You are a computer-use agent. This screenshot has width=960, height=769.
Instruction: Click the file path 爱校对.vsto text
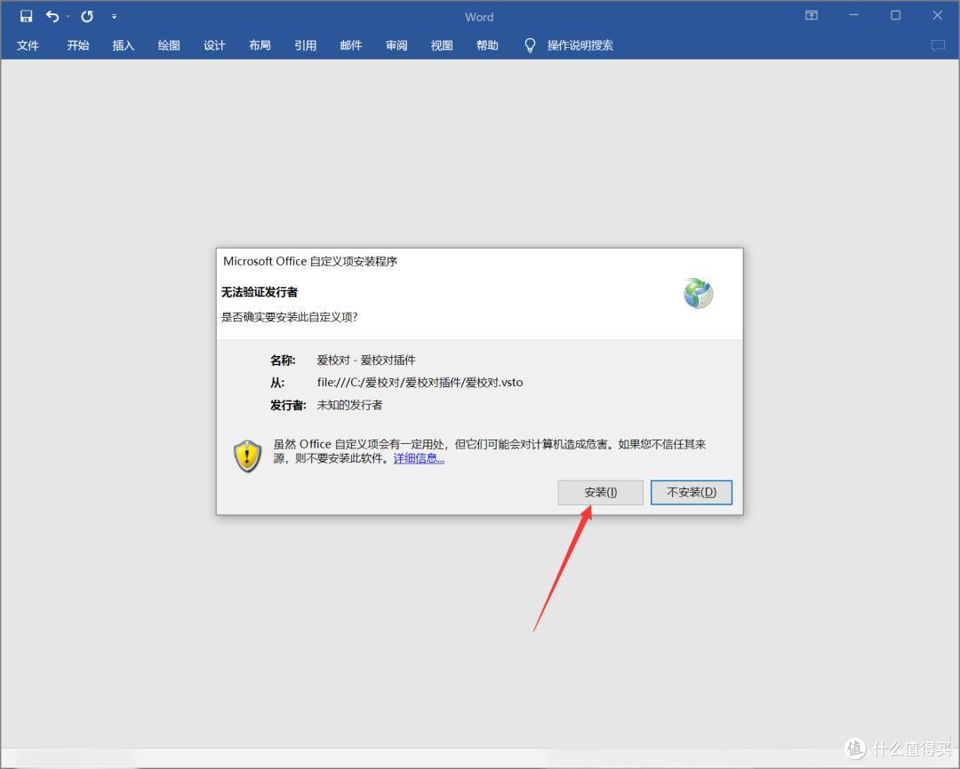[420, 383]
